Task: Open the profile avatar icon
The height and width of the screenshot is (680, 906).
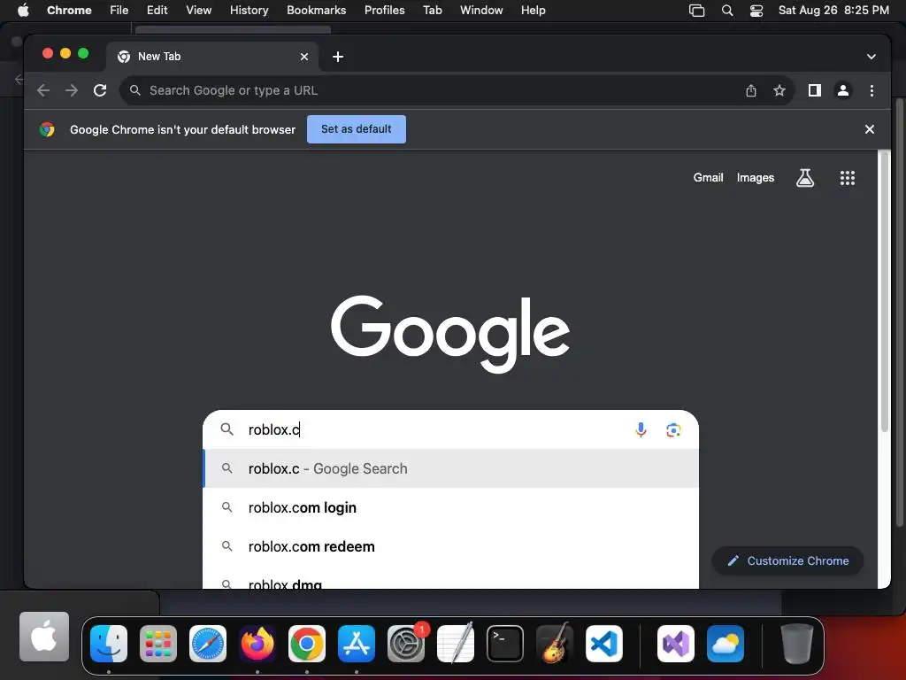Action: click(x=843, y=90)
